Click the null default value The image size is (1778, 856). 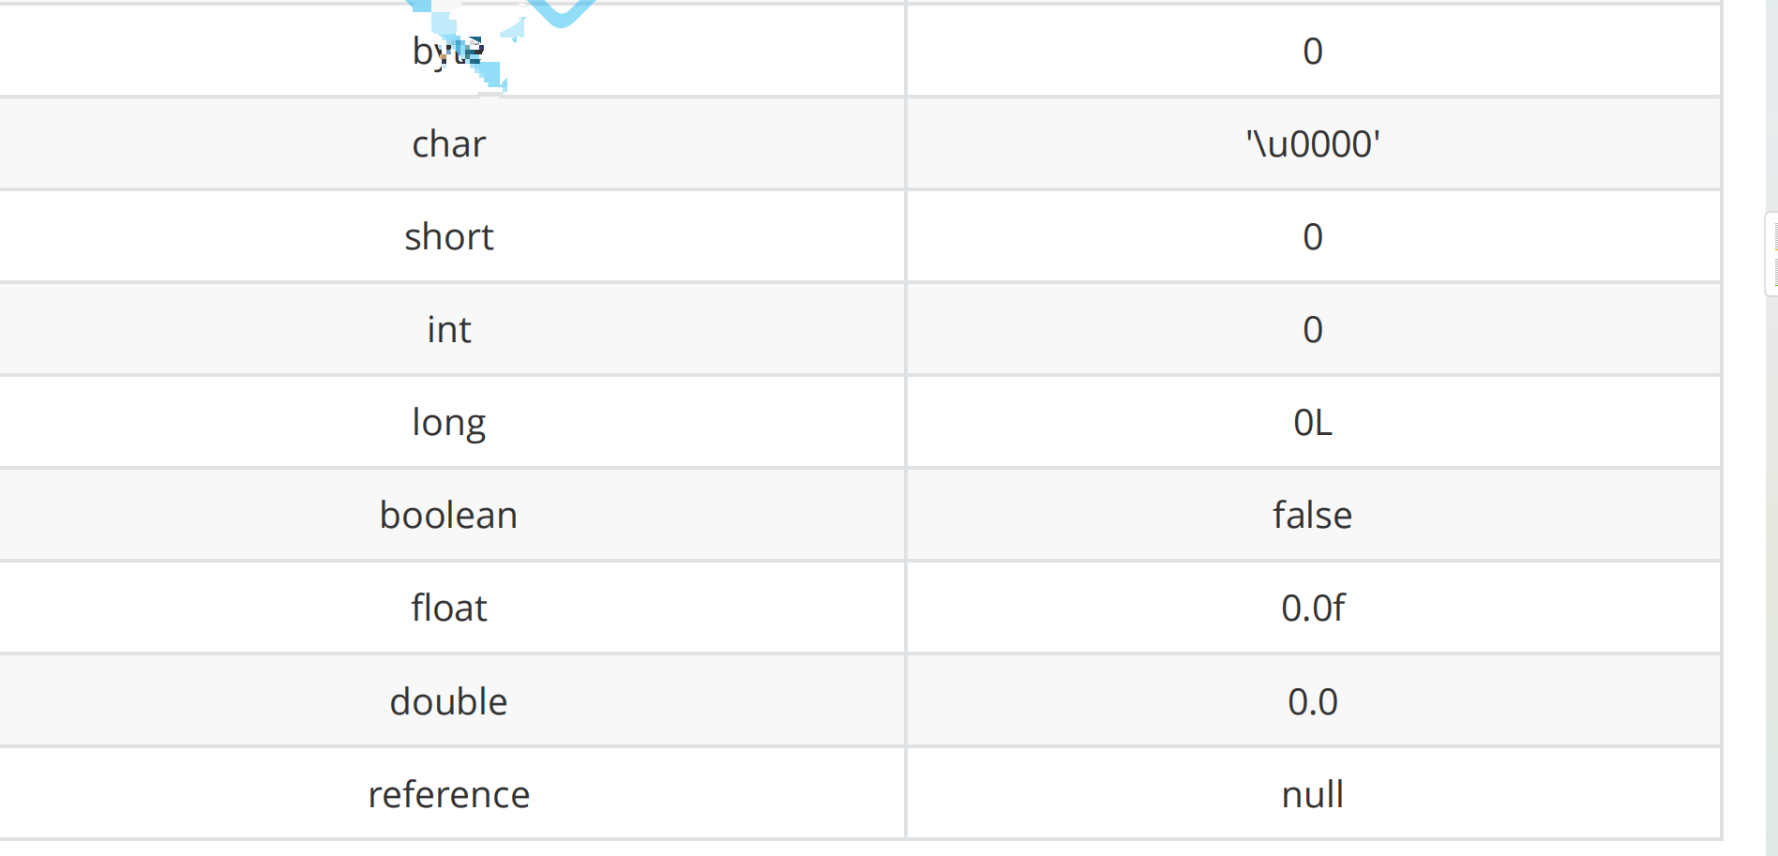click(1313, 794)
